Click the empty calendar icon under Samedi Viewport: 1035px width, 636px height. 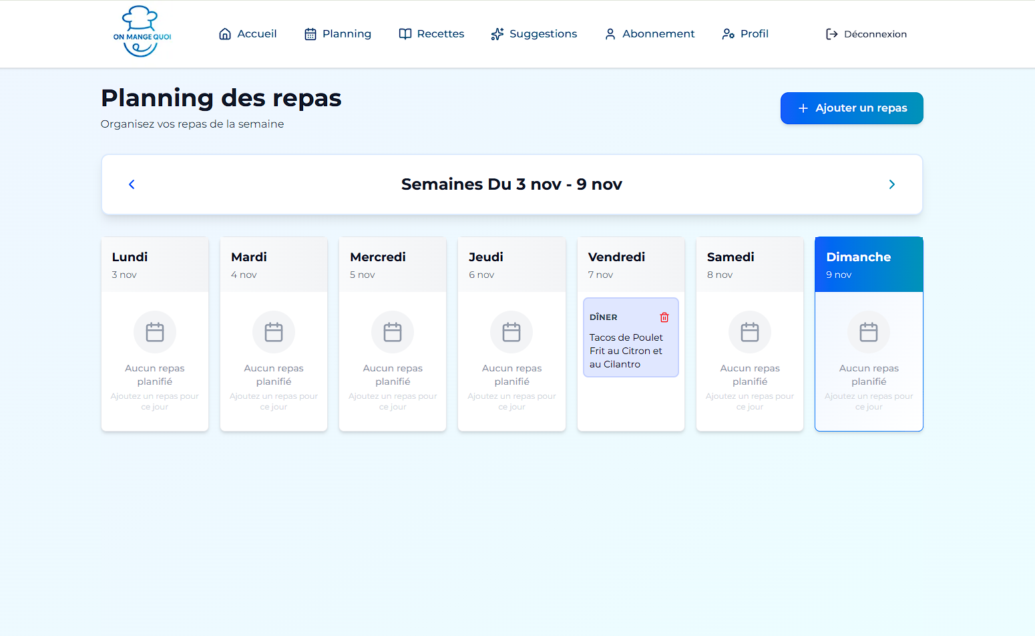750,332
